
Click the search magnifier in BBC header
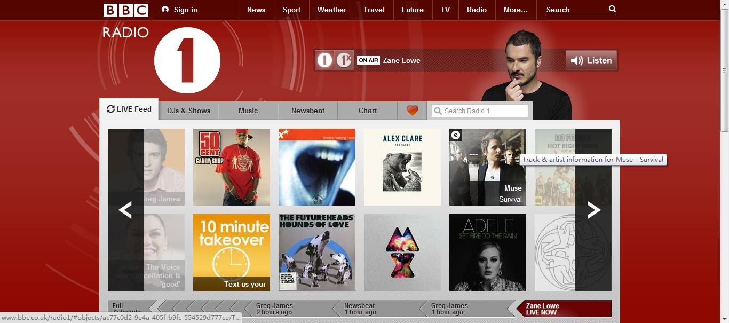(612, 9)
